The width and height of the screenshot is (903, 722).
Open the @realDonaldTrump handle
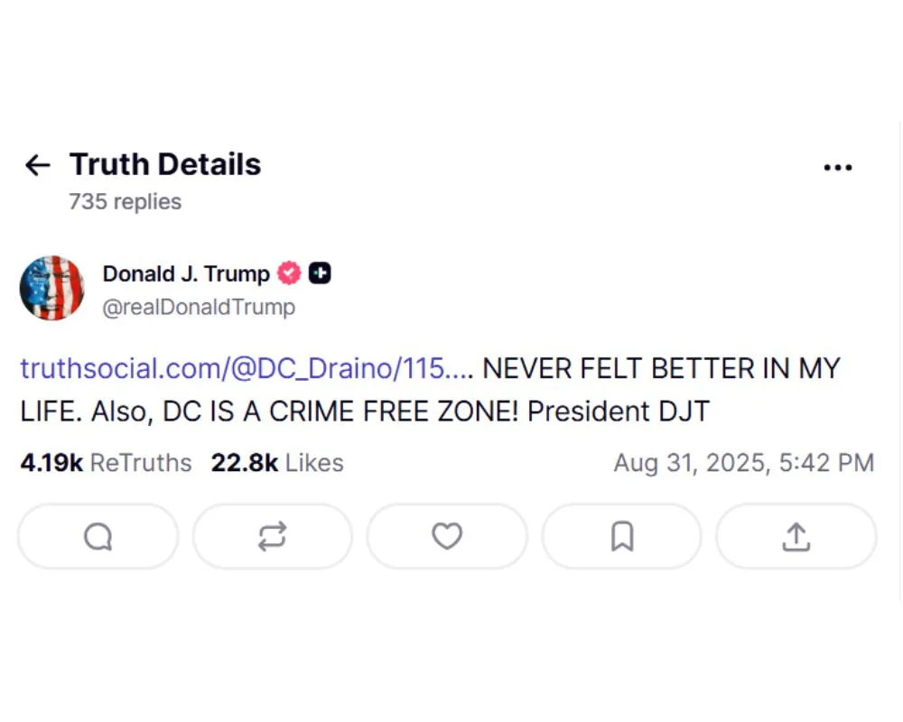(199, 307)
